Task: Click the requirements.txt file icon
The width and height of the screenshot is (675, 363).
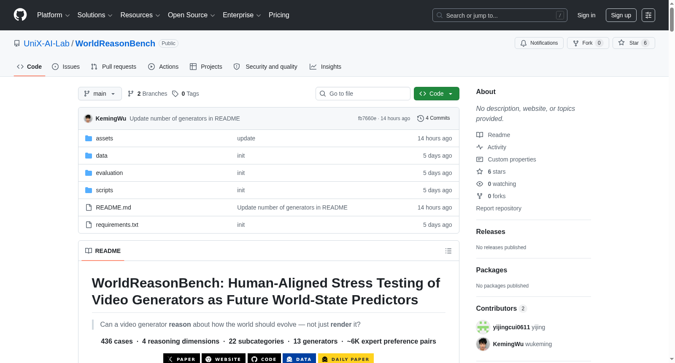Action: click(89, 225)
